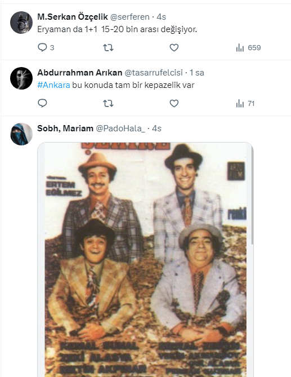The height and width of the screenshot is (377, 291).
Task: Reply to Abdurrahman Arıkan's tweet
Action: (x=43, y=103)
